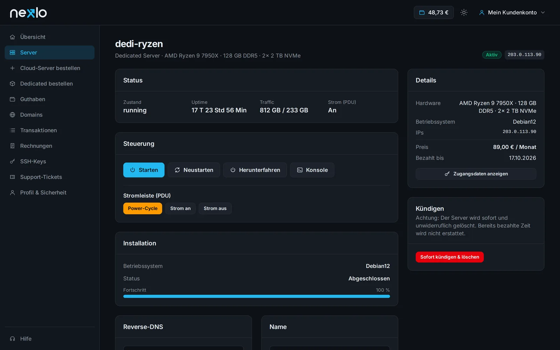Open Rechnungen in the sidebar
560x350 pixels.
(50, 146)
